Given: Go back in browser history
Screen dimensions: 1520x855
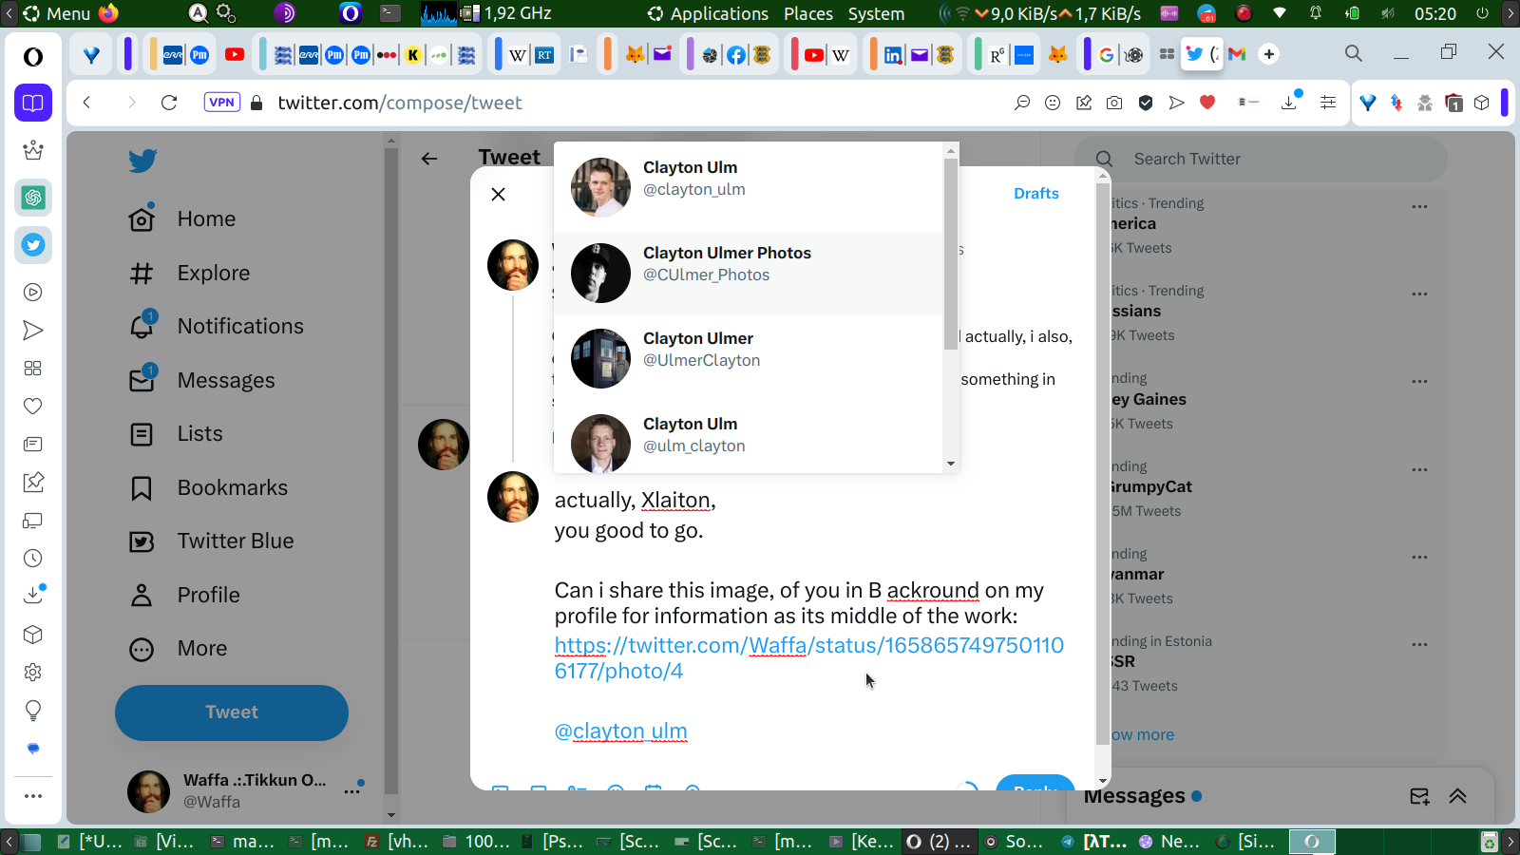Looking at the screenshot, I should click(86, 103).
